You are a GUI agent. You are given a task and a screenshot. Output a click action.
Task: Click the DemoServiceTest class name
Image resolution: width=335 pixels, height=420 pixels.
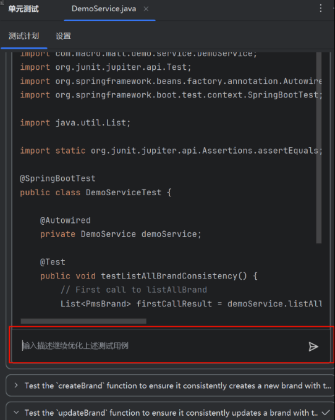[x=124, y=192]
